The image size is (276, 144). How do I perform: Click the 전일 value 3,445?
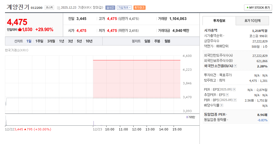coord(81,19)
